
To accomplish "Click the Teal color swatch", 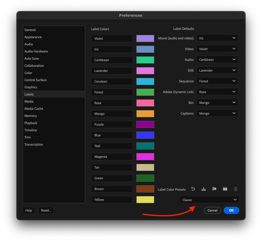I will [145, 146].
